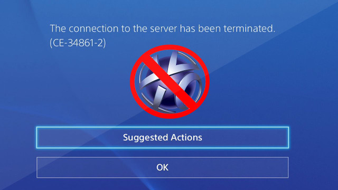338x190 pixels.
Task: Select the error code CE-34861-2 text
Action: pos(78,43)
